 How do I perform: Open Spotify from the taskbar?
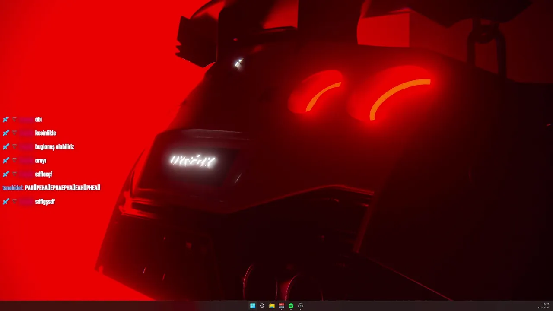click(291, 306)
